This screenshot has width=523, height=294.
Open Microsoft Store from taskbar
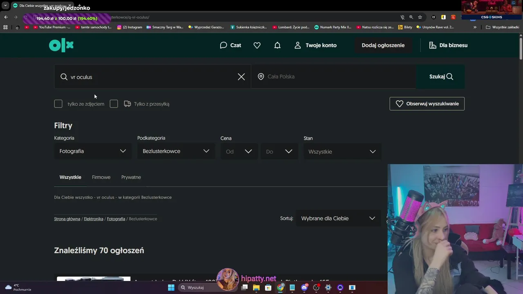click(268, 287)
